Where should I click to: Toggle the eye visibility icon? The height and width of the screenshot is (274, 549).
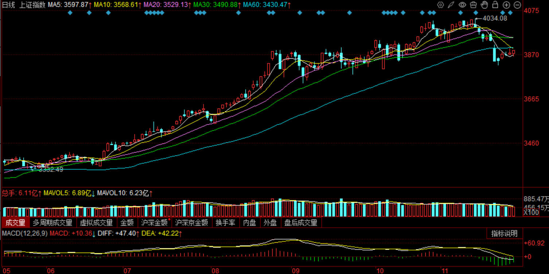(x=462, y=5)
